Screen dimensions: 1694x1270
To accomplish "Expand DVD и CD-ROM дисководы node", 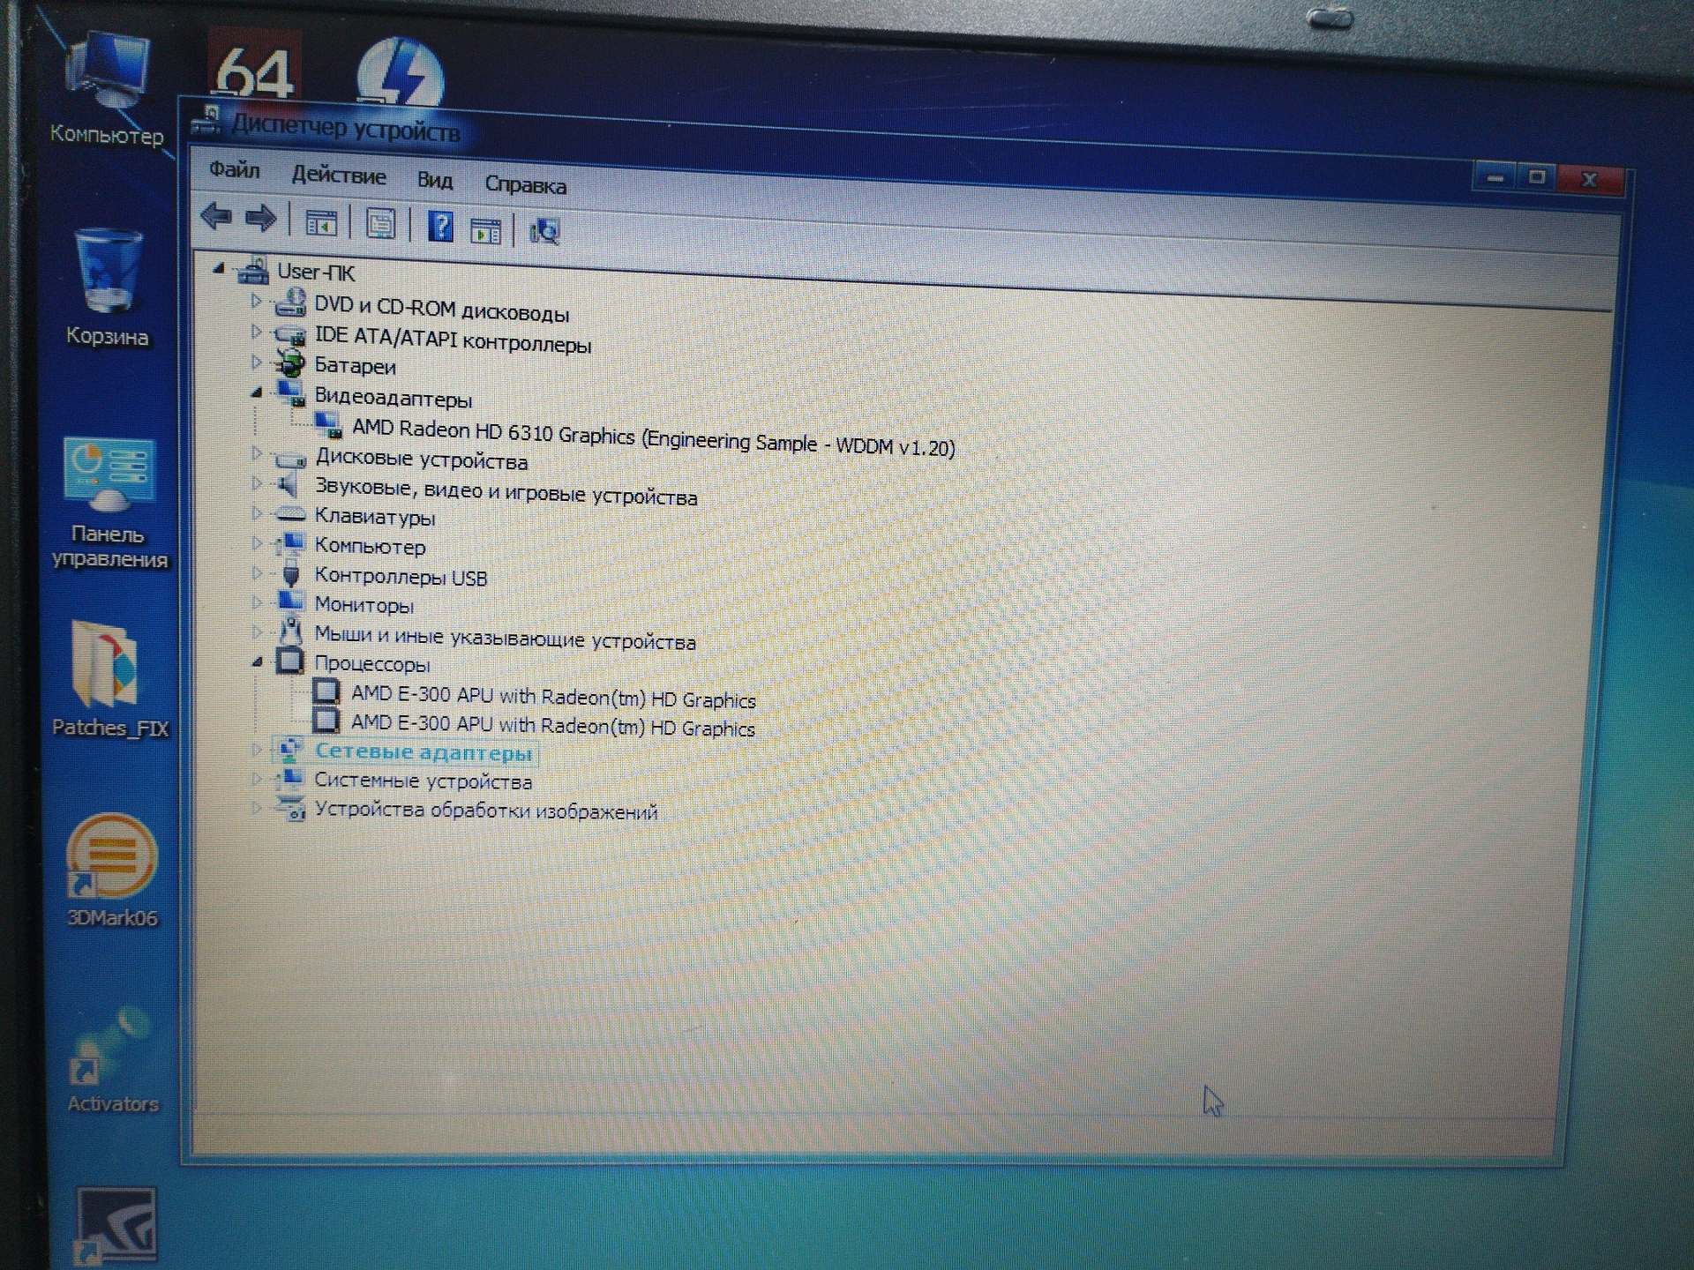I will pyautogui.click(x=256, y=302).
